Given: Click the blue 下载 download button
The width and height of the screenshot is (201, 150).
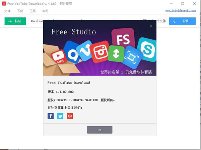Looking at the screenshot, I should (182, 21).
